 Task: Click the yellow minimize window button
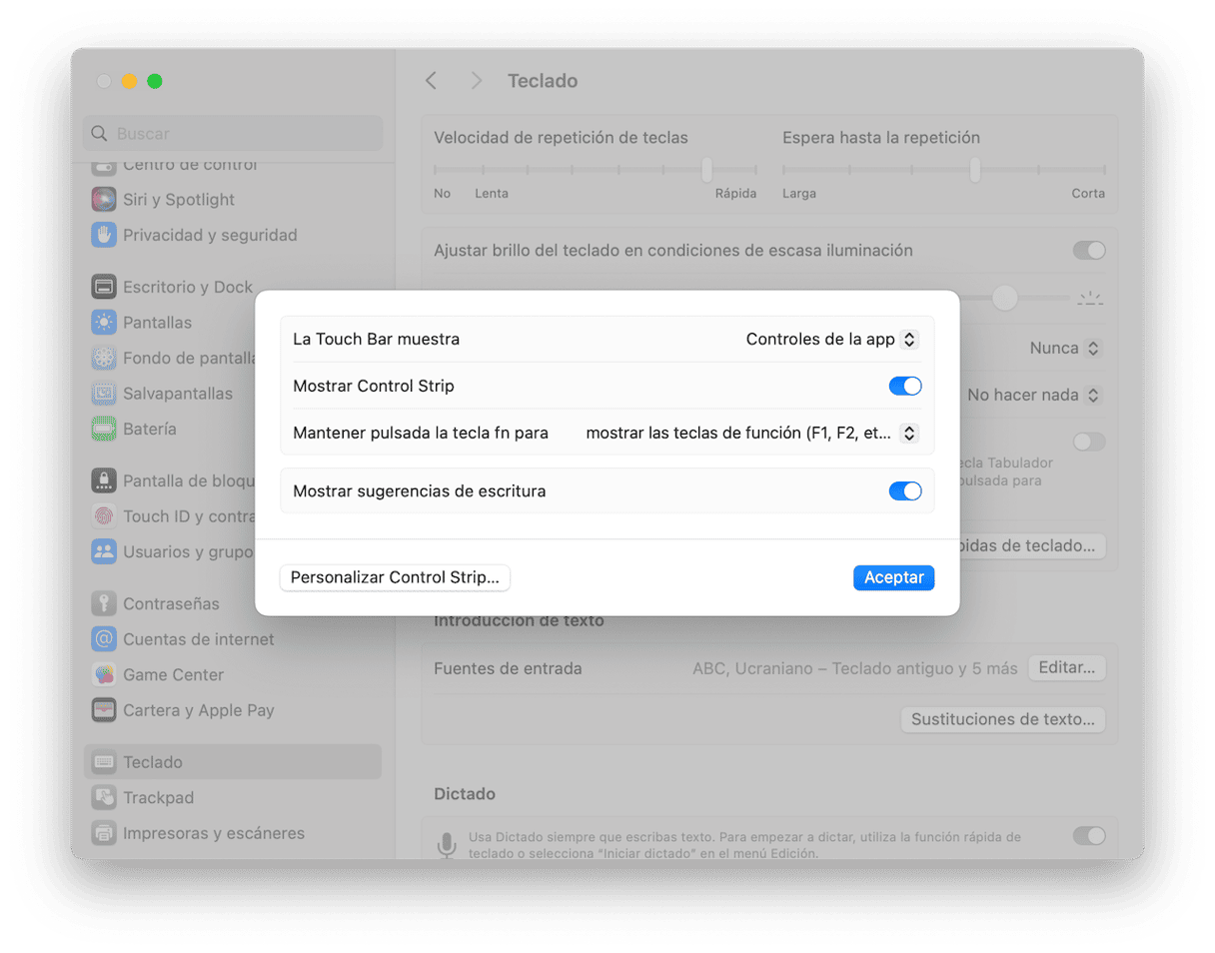click(129, 82)
